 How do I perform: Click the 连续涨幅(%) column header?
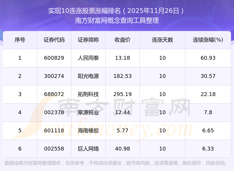(208, 40)
